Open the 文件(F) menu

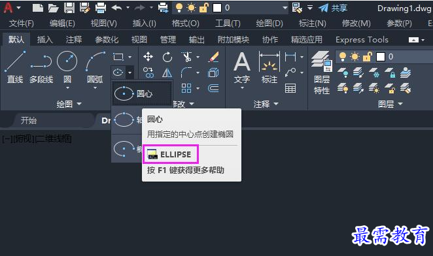coord(22,24)
